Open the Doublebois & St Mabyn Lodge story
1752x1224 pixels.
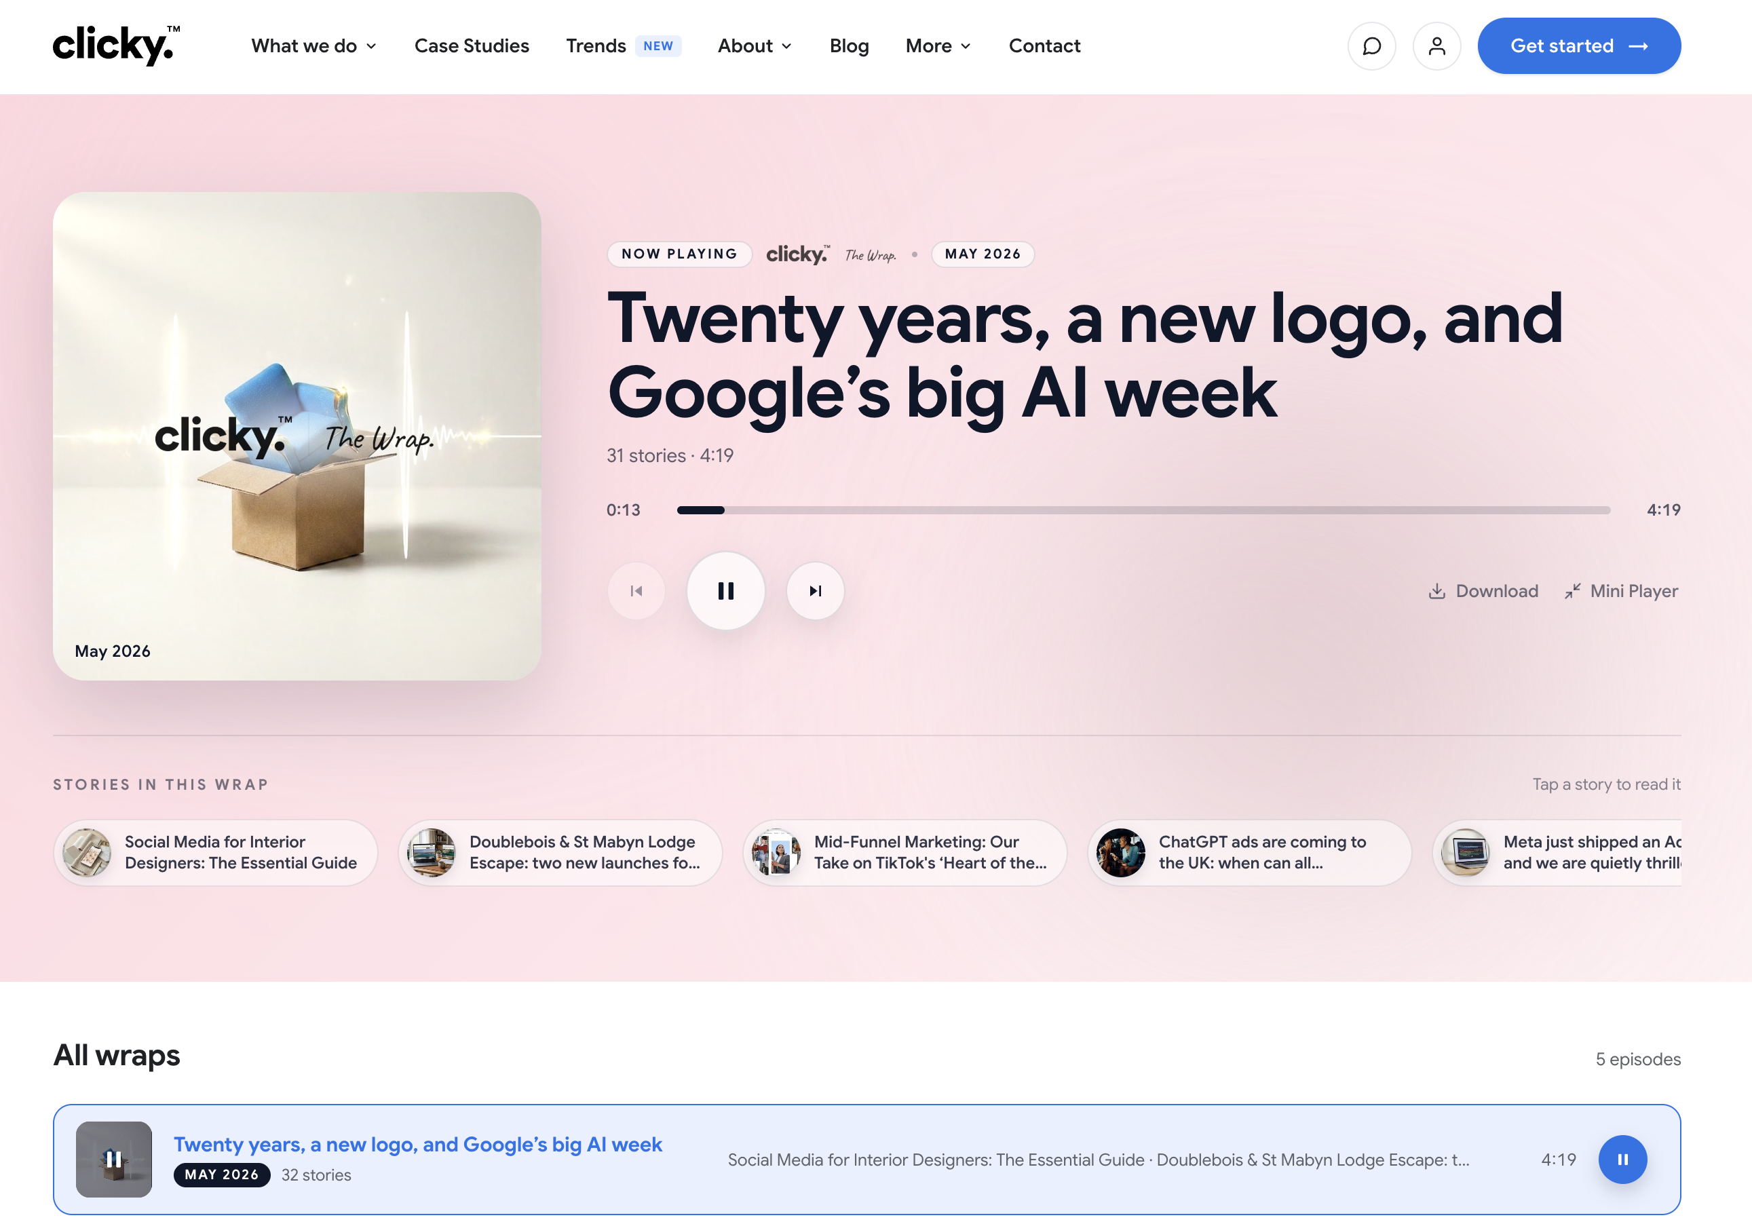pyautogui.click(x=561, y=852)
